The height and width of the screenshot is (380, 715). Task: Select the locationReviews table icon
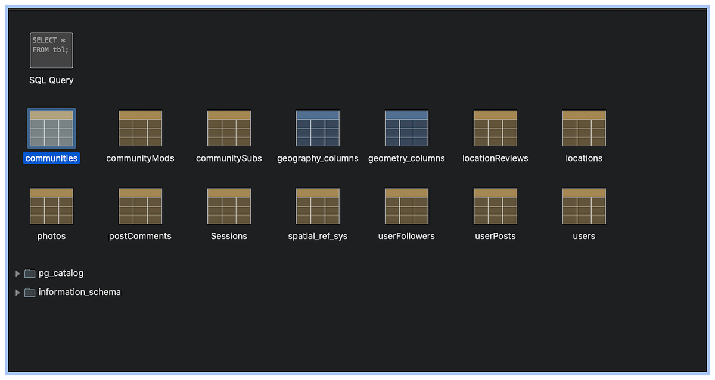click(495, 128)
